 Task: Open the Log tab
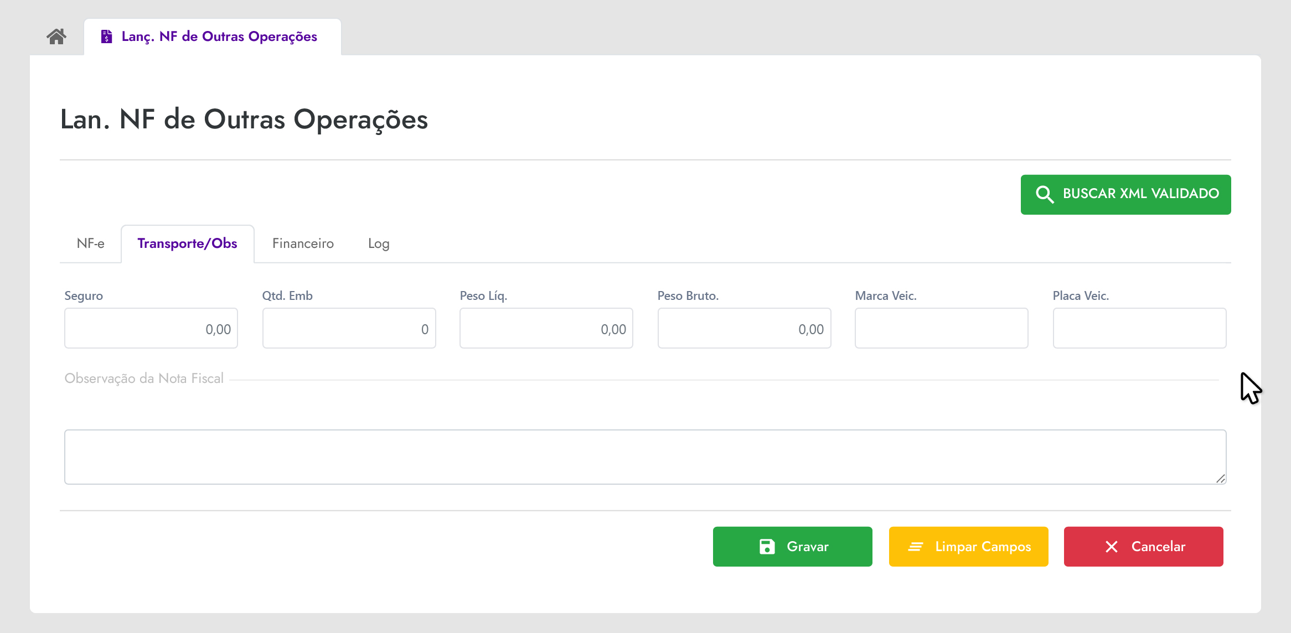point(379,243)
